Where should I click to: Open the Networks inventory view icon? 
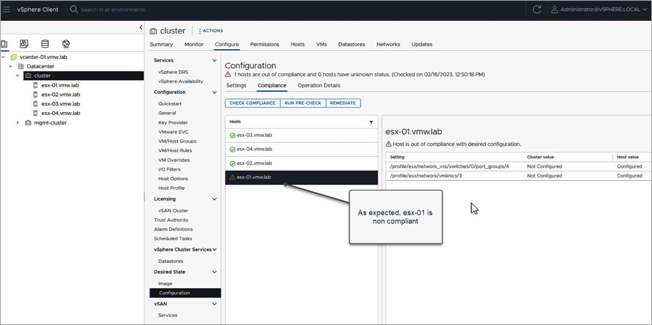click(x=66, y=44)
